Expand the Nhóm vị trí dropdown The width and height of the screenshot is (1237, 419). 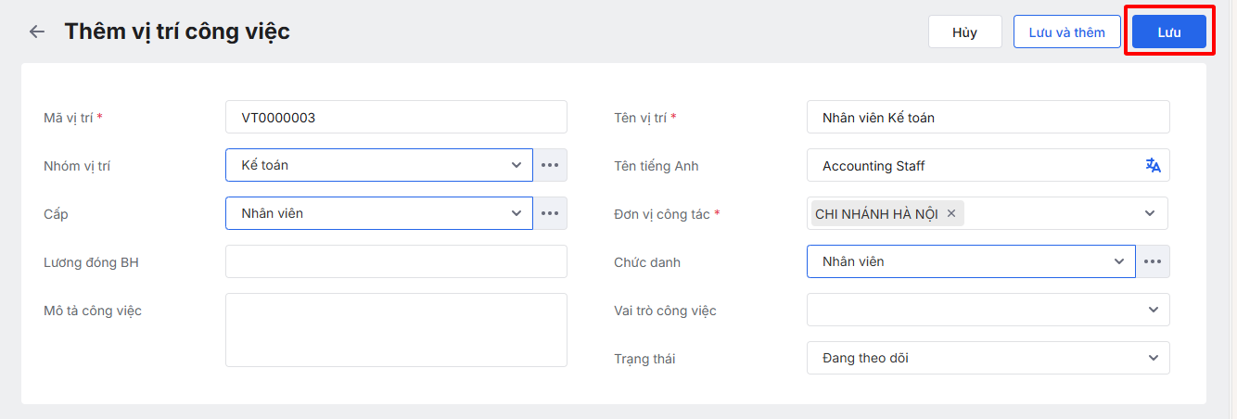[x=516, y=165]
